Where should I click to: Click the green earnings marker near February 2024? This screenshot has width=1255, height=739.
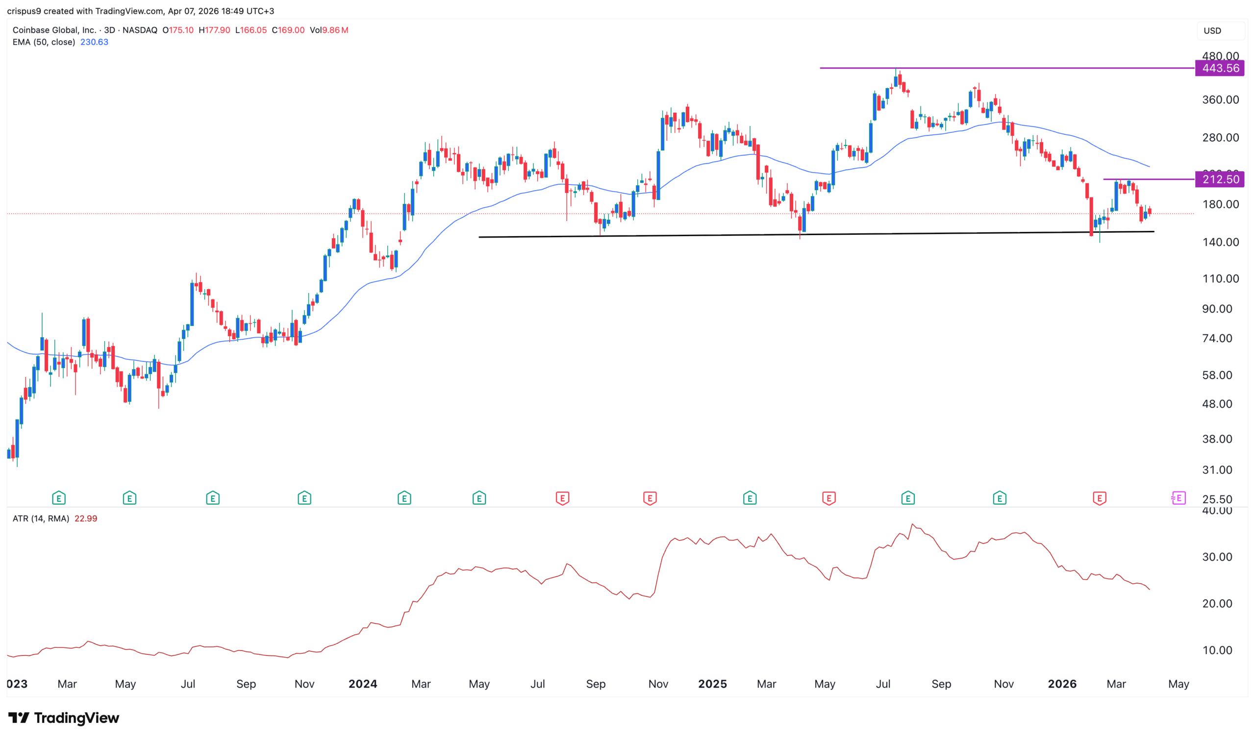pos(404,497)
